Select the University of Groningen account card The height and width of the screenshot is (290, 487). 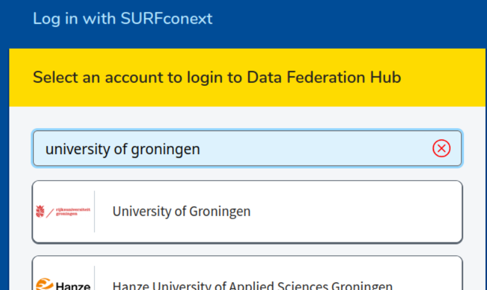pyautogui.click(x=247, y=212)
